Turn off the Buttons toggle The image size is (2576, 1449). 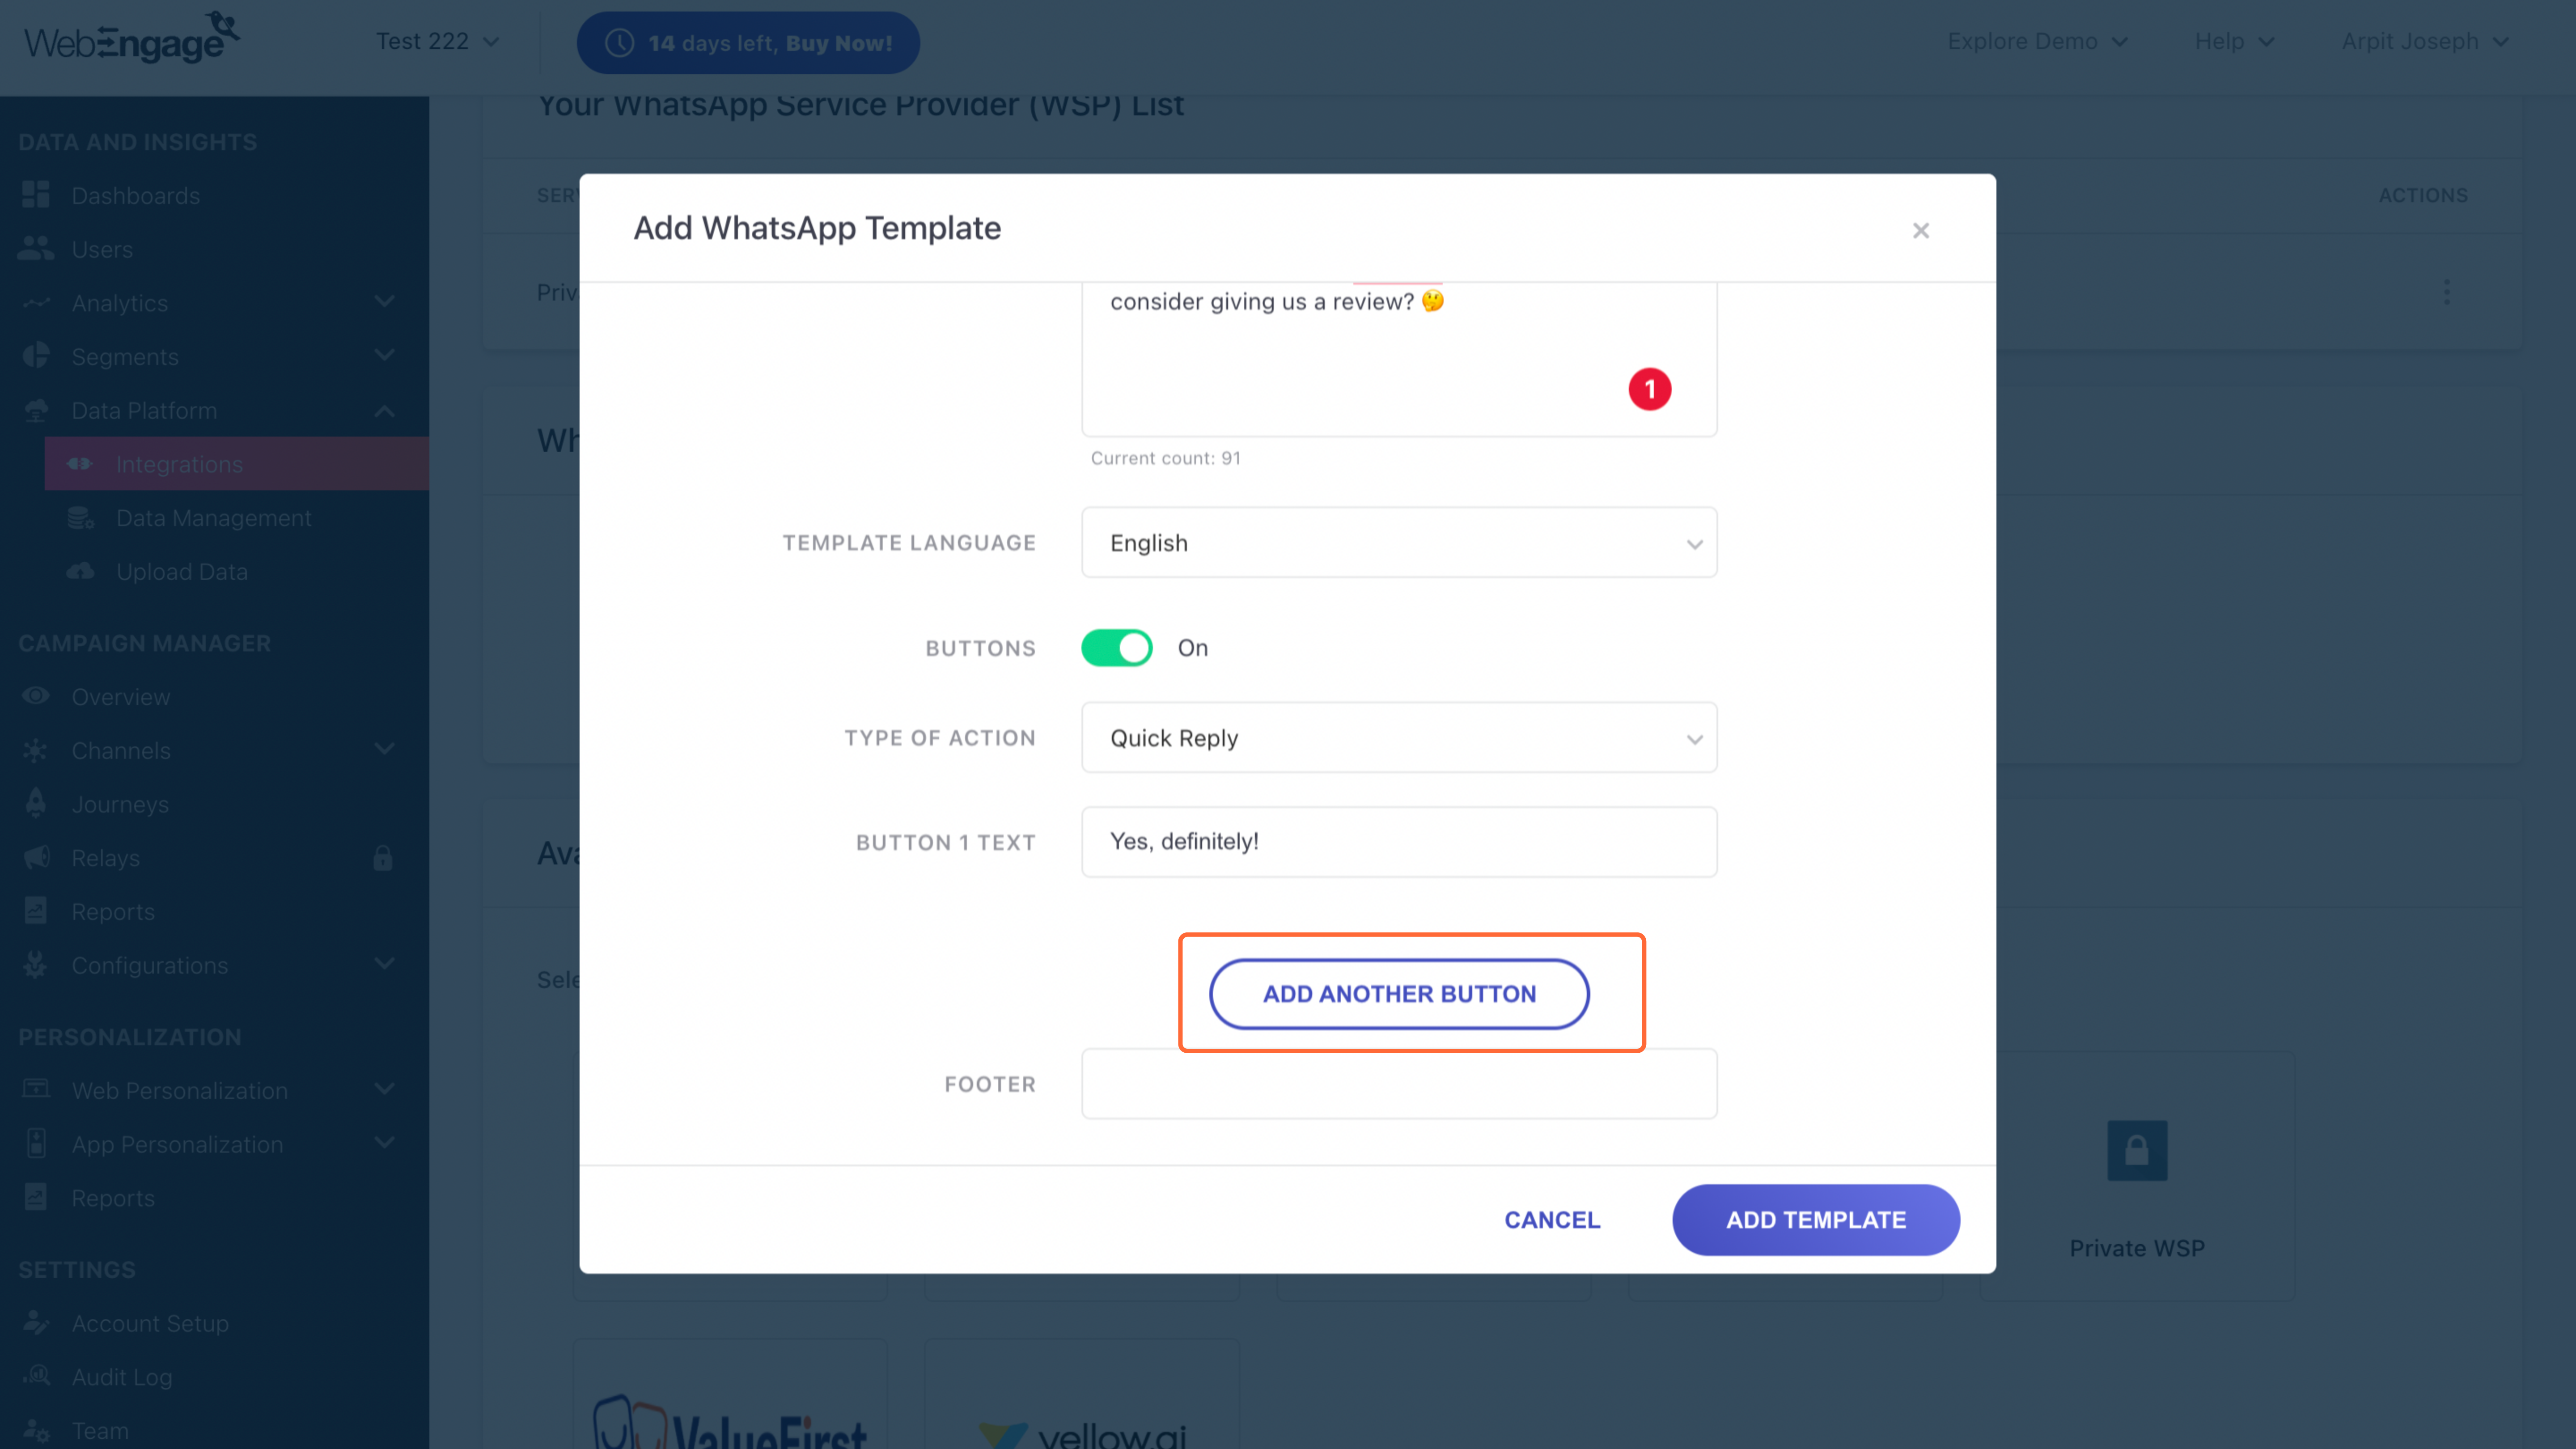[1116, 648]
